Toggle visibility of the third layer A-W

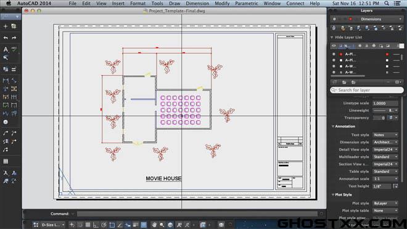(x=334, y=66)
